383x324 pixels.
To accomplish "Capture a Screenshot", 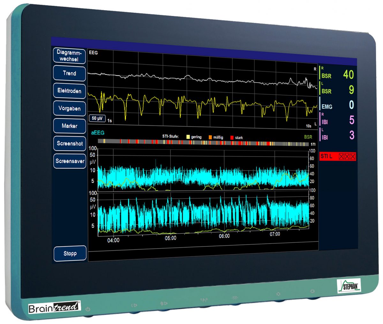I will click(x=70, y=144).
